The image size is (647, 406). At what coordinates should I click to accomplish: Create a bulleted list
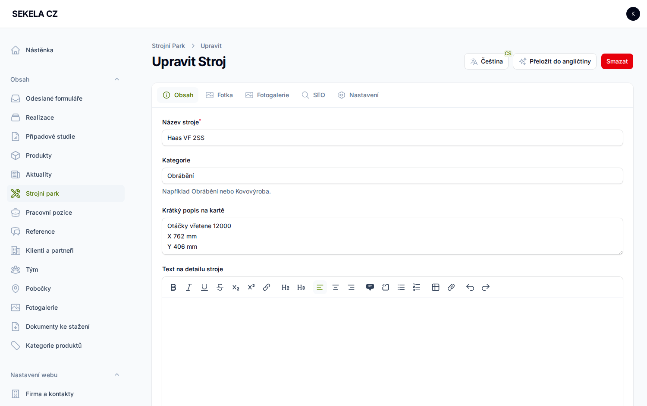pos(401,287)
